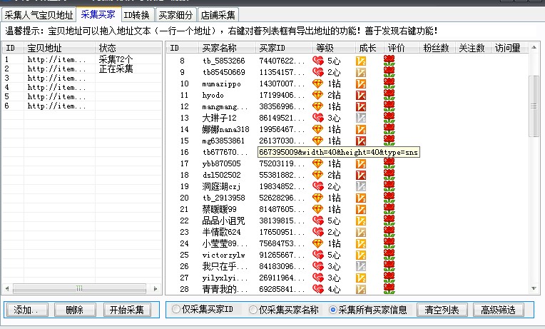Select the 仅采集买家ID radio option
The height and width of the screenshot is (329, 545).
pos(176,310)
